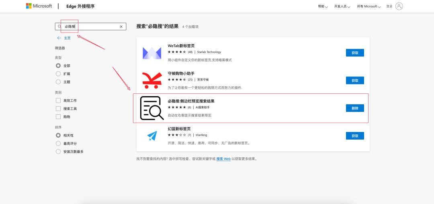The image size is (434, 204).
Task: Click the account avatar icon
Action: click(x=399, y=6)
